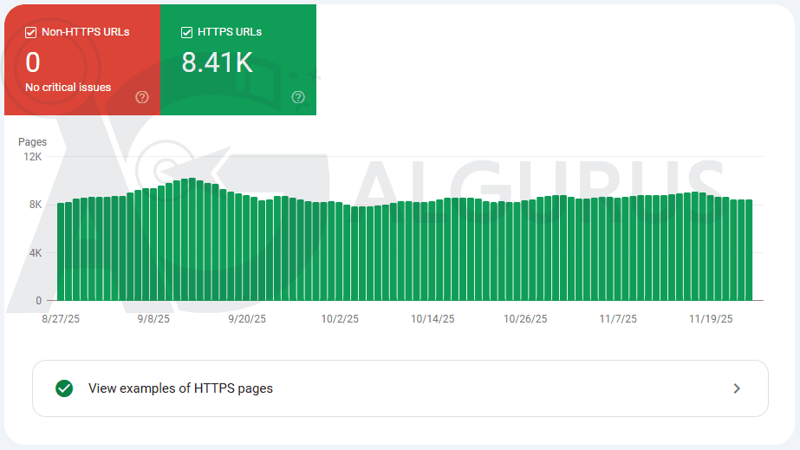Click the 0 count on Non-HTTPS card
This screenshot has width=800, height=450.
[x=33, y=62]
